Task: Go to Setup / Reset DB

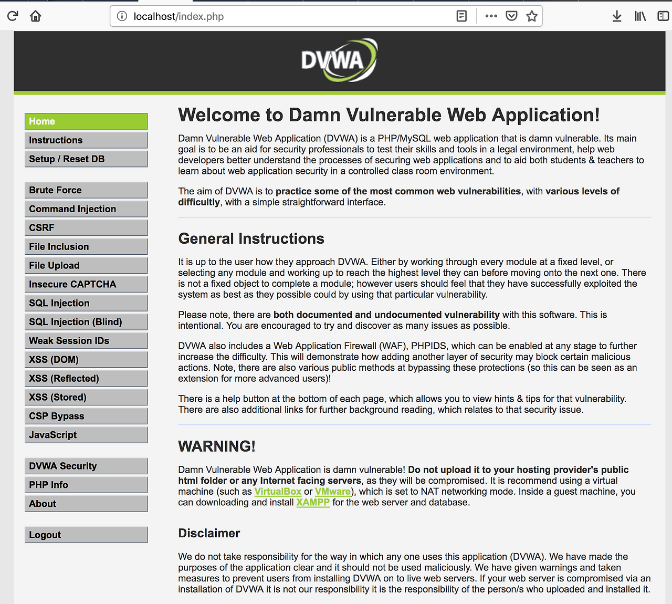Action: coord(86,159)
